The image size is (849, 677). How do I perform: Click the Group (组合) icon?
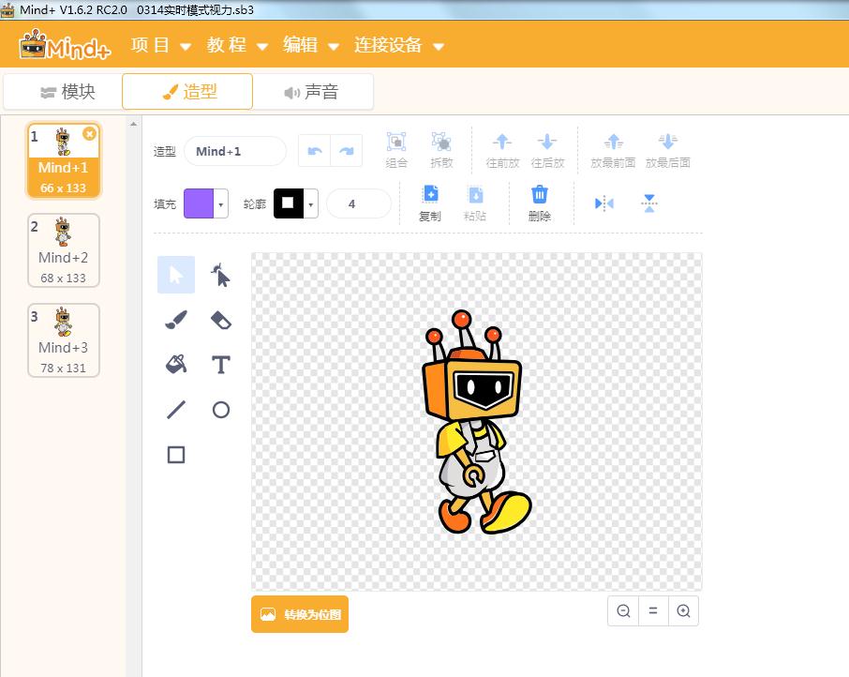pos(396,142)
